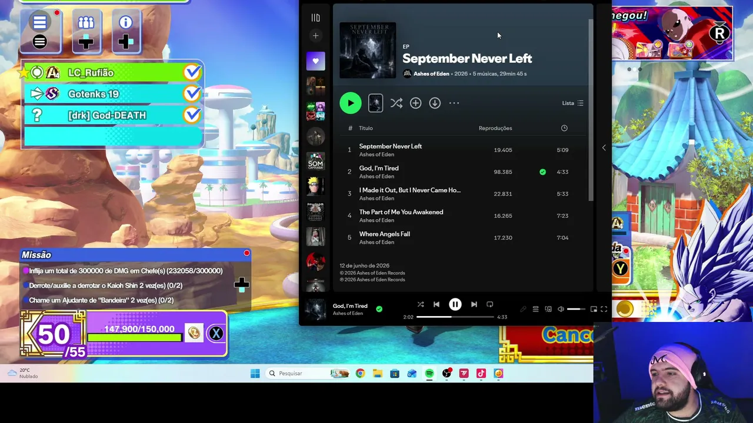Image resolution: width=753 pixels, height=423 pixels.
Task: Open the weather widget showing 20°C Nublado
Action: tap(22, 374)
